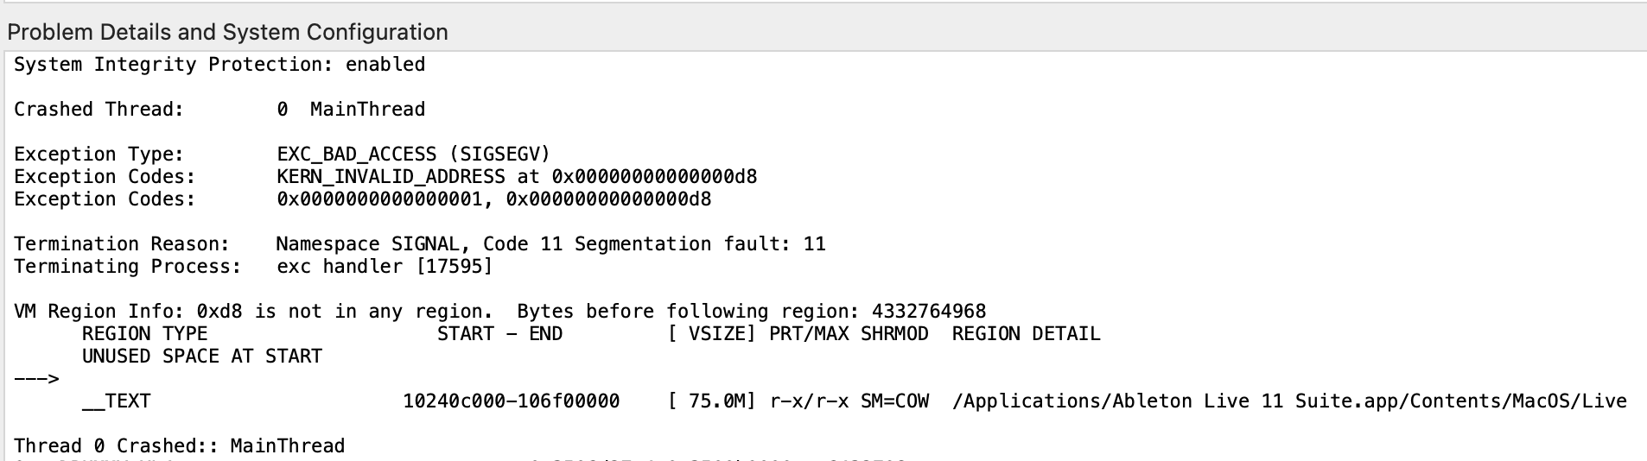Click the Termination Reason label
Screen dimensions: 1647x461
(122, 244)
